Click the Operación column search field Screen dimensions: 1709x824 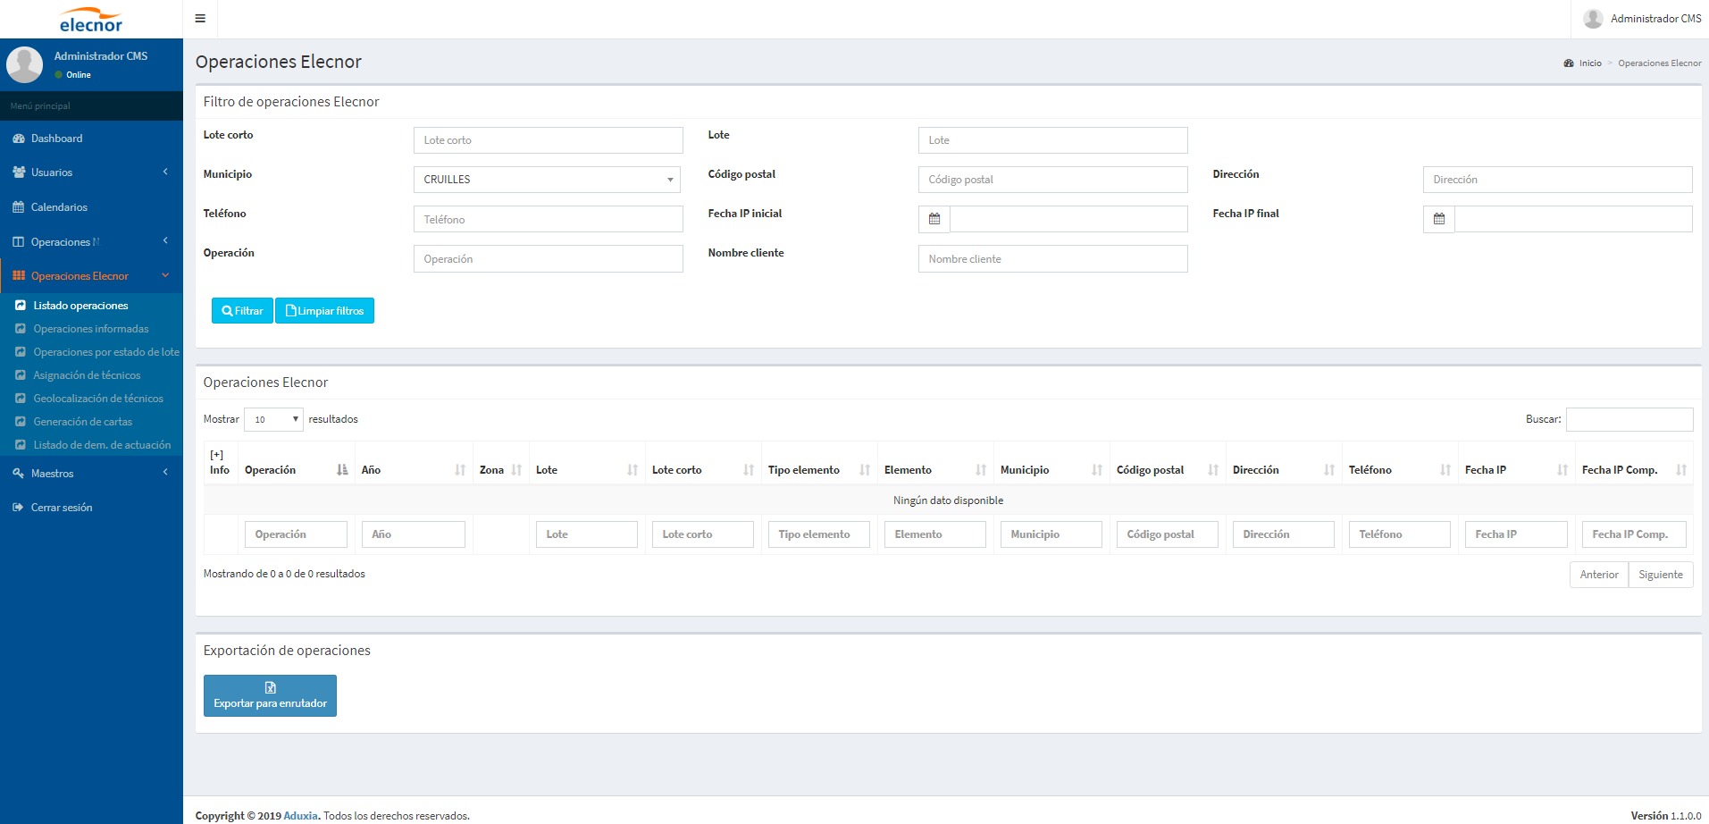296,534
